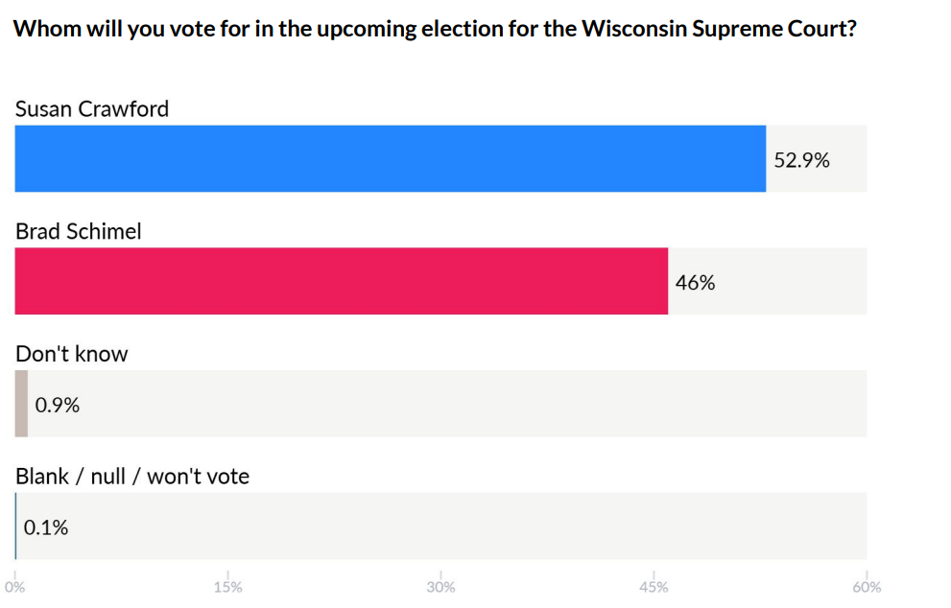Click the blue Susan Crawford bar
Screen dimensions: 951x608
(390, 158)
